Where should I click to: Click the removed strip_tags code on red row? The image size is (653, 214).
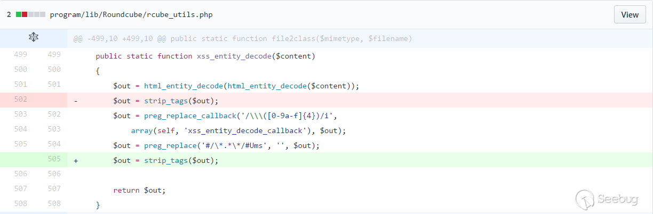click(166, 101)
